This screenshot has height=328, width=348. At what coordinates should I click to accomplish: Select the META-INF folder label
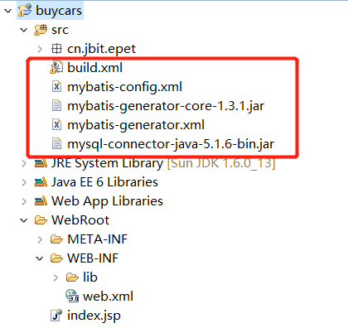click(97, 239)
